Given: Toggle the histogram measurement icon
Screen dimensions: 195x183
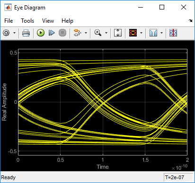Looking at the screenshot, I should point(153,33).
